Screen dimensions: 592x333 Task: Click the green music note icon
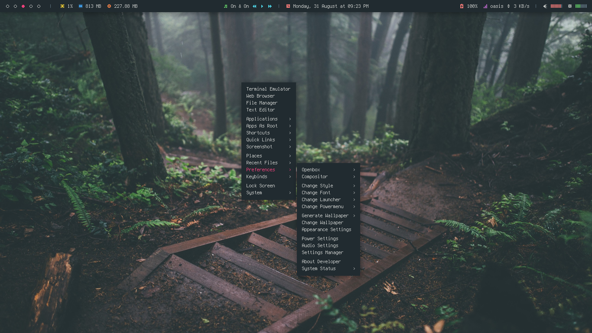[225, 6]
